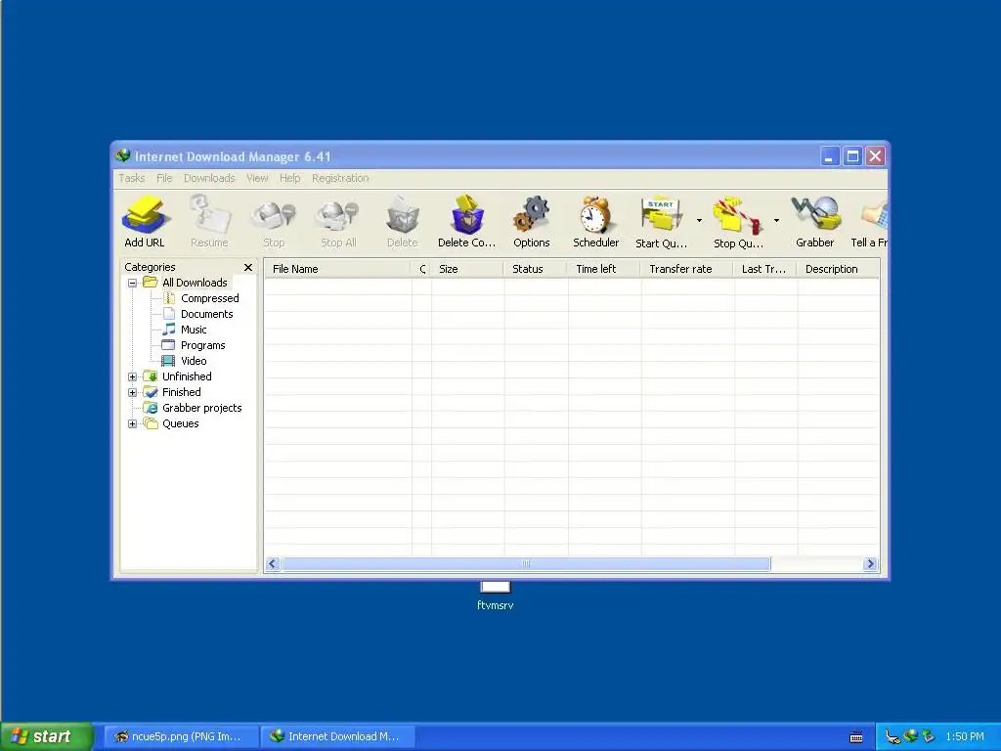Click the system tray clock
The image size is (1001, 751).
point(965,736)
